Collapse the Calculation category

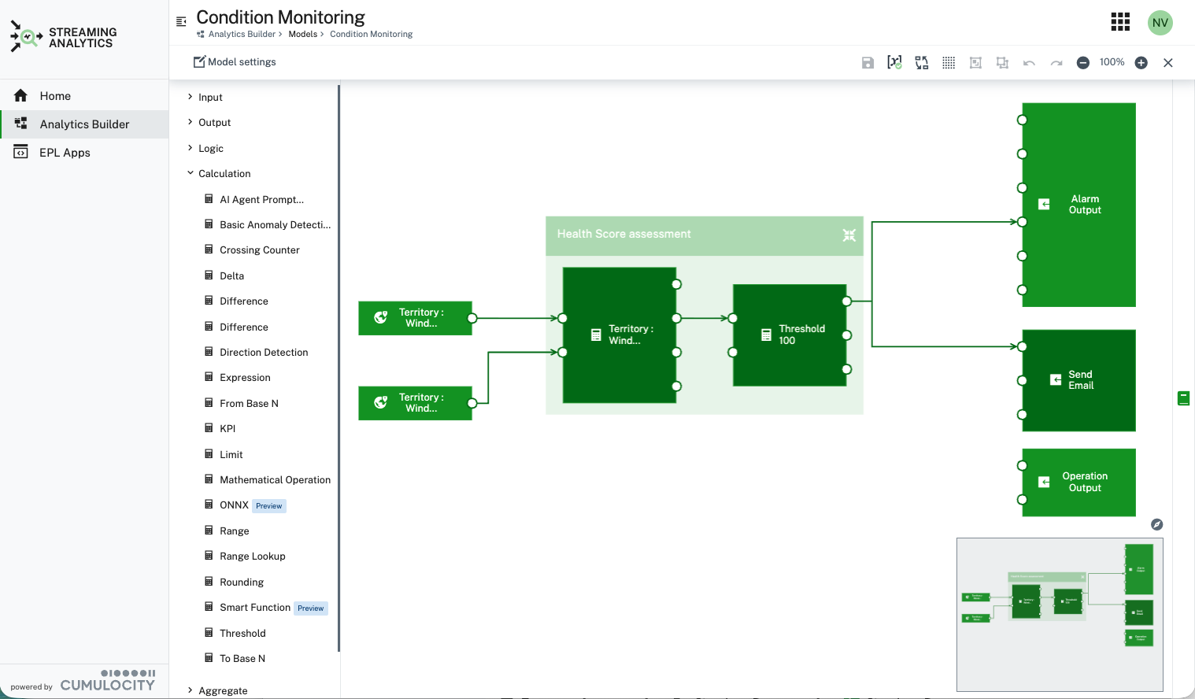pos(224,174)
